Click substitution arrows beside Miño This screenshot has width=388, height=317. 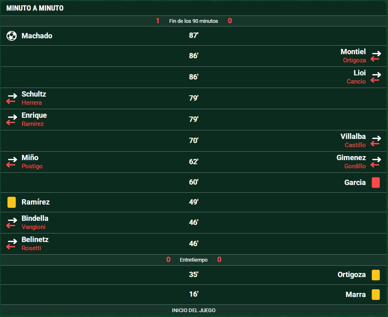pyautogui.click(x=12, y=162)
